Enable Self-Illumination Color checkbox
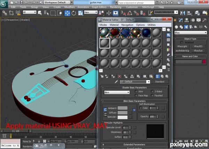Viewport: 209px width, 149px height. [x=140, y=108]
